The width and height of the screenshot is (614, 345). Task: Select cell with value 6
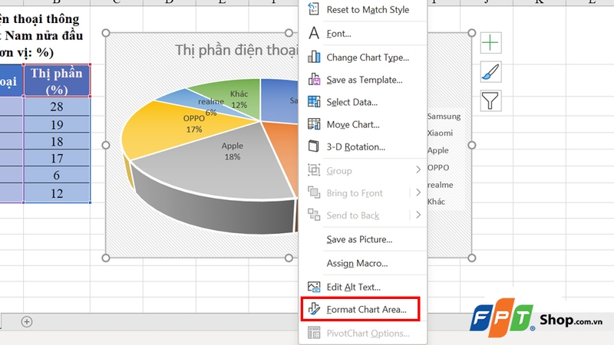click(x=57, y=175)
